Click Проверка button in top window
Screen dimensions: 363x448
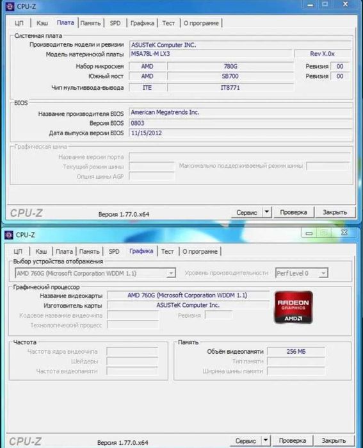[x=294, y=212]
